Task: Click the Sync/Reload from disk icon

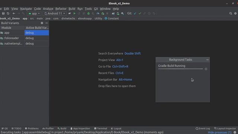Action: pos(8,13)
